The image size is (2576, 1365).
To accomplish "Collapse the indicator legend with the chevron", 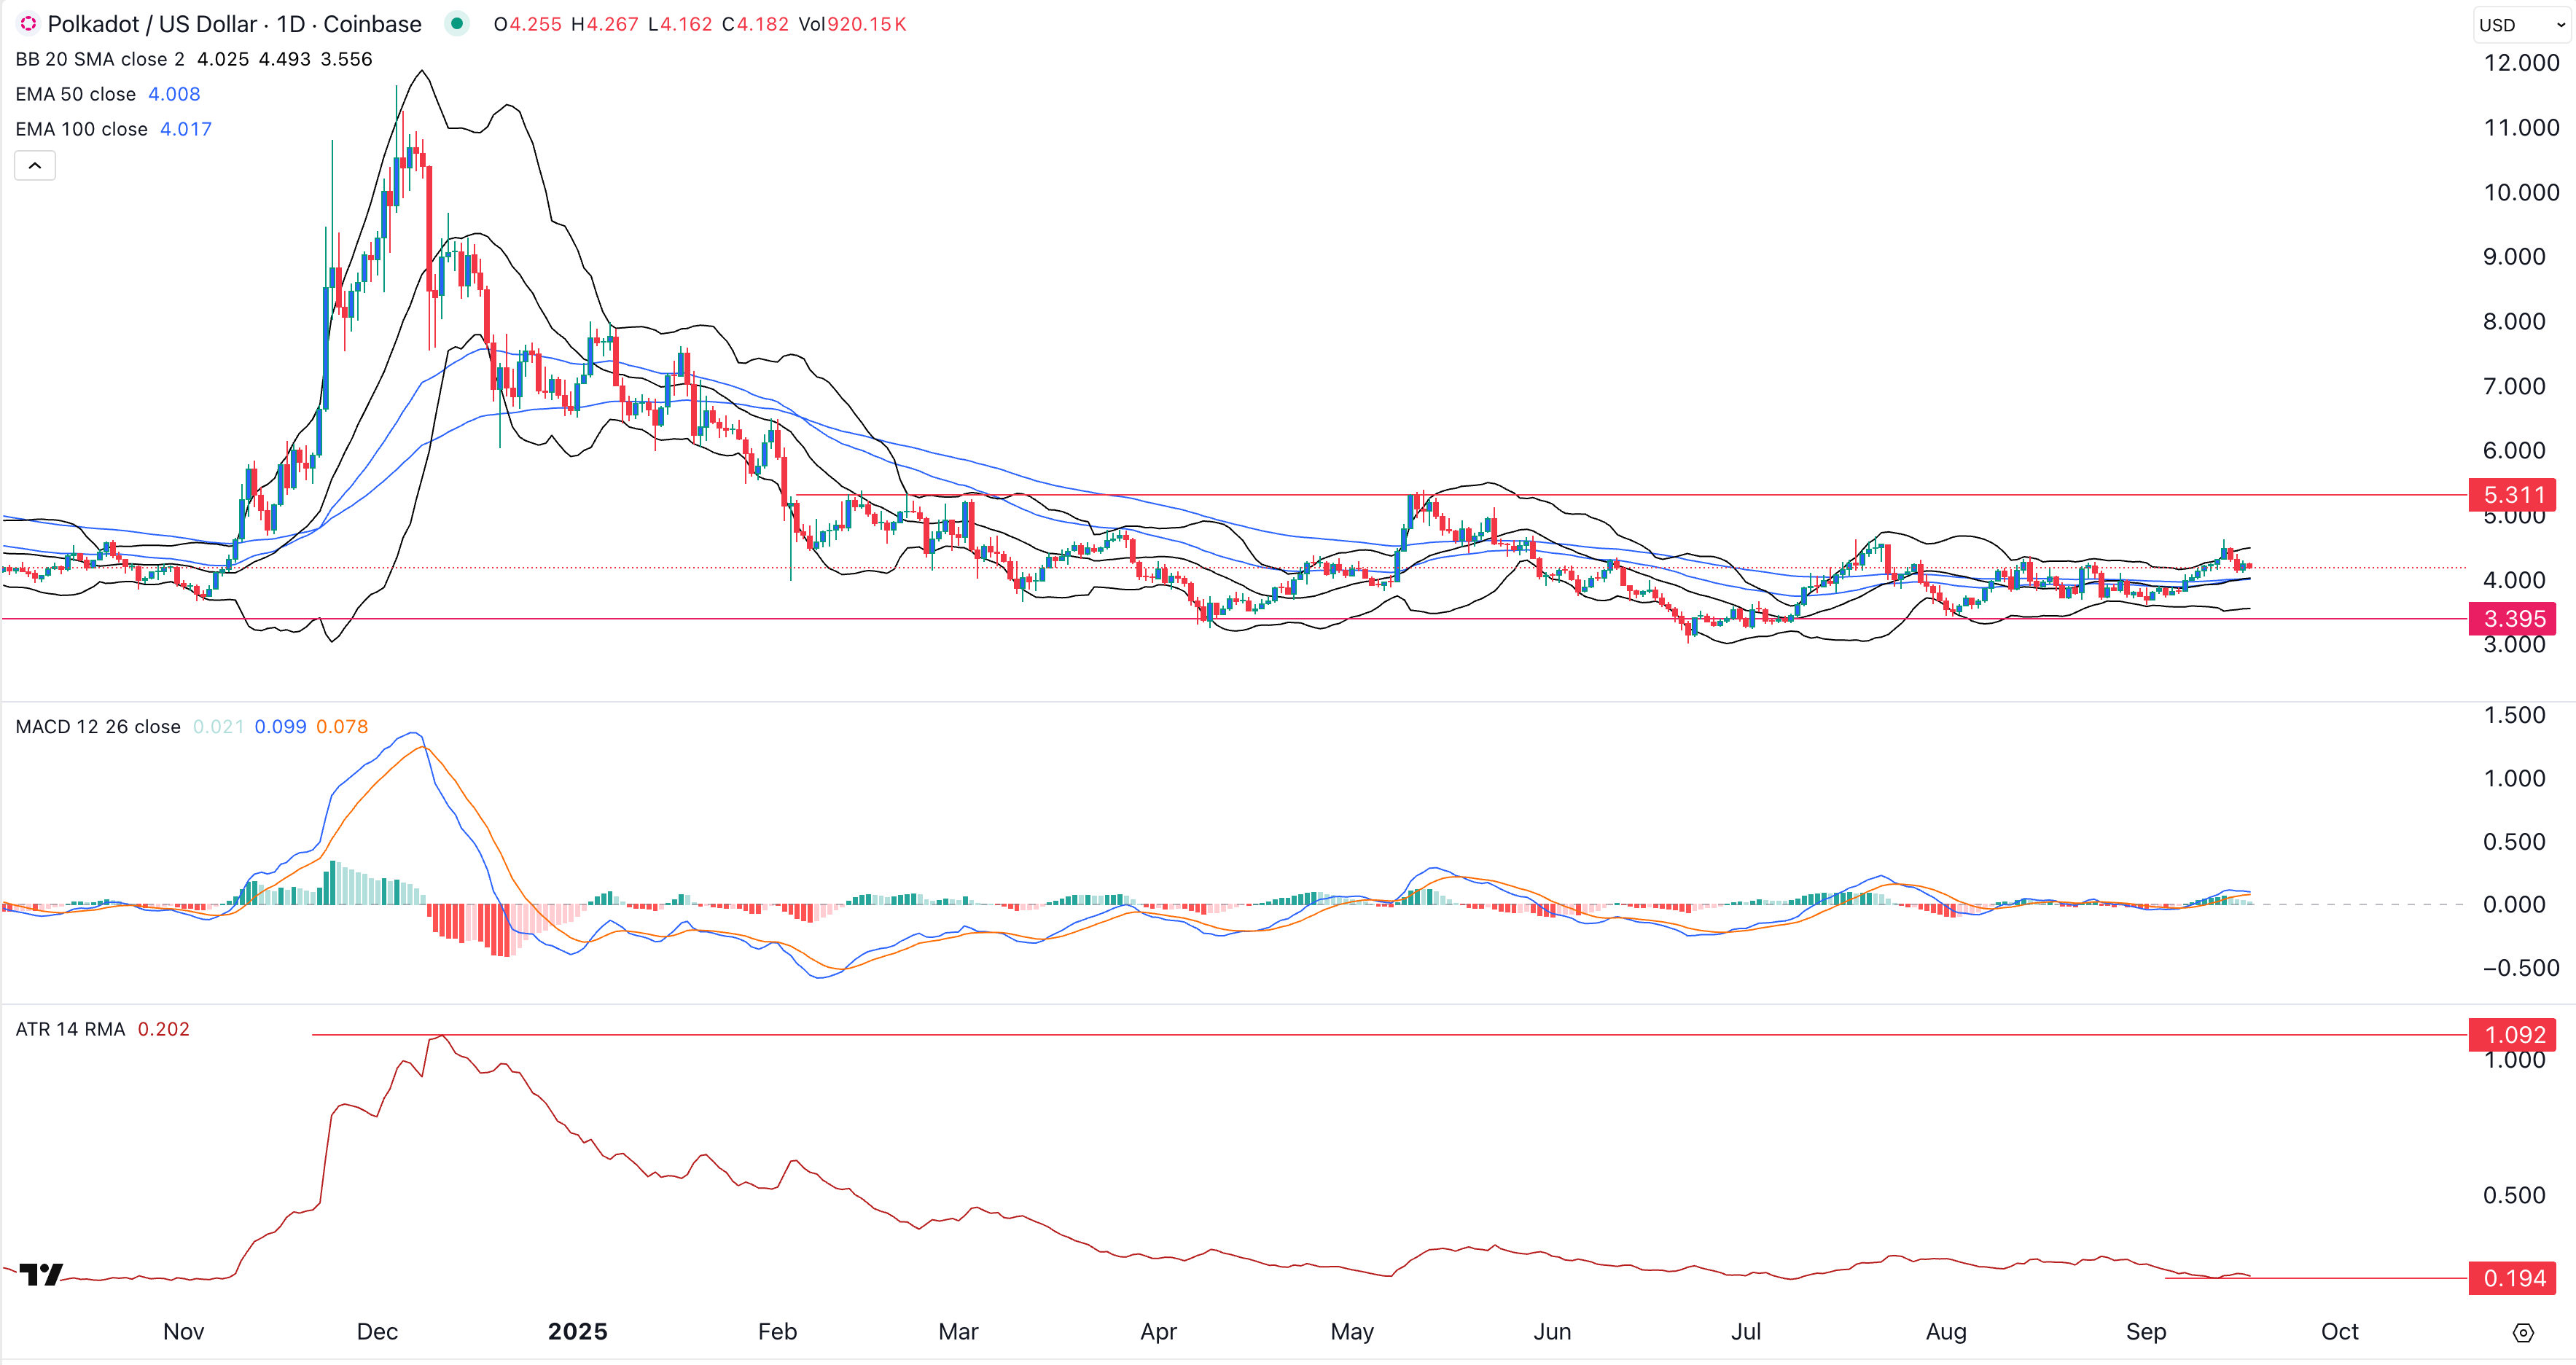I will (35, 165).
